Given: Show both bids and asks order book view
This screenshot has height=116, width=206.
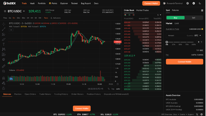Looking at the screenshot, I should 125,15.
